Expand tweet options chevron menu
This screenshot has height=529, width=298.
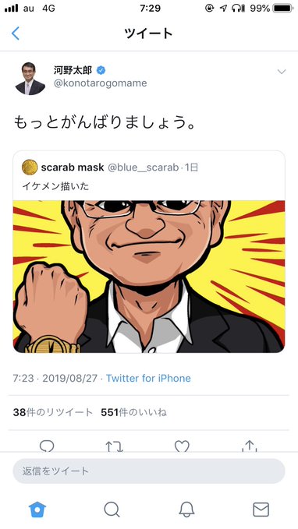coord(281,72)
